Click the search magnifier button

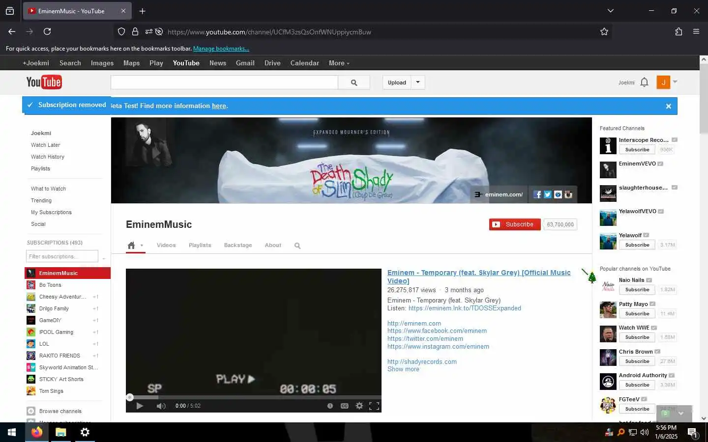[x=354, y=83]
